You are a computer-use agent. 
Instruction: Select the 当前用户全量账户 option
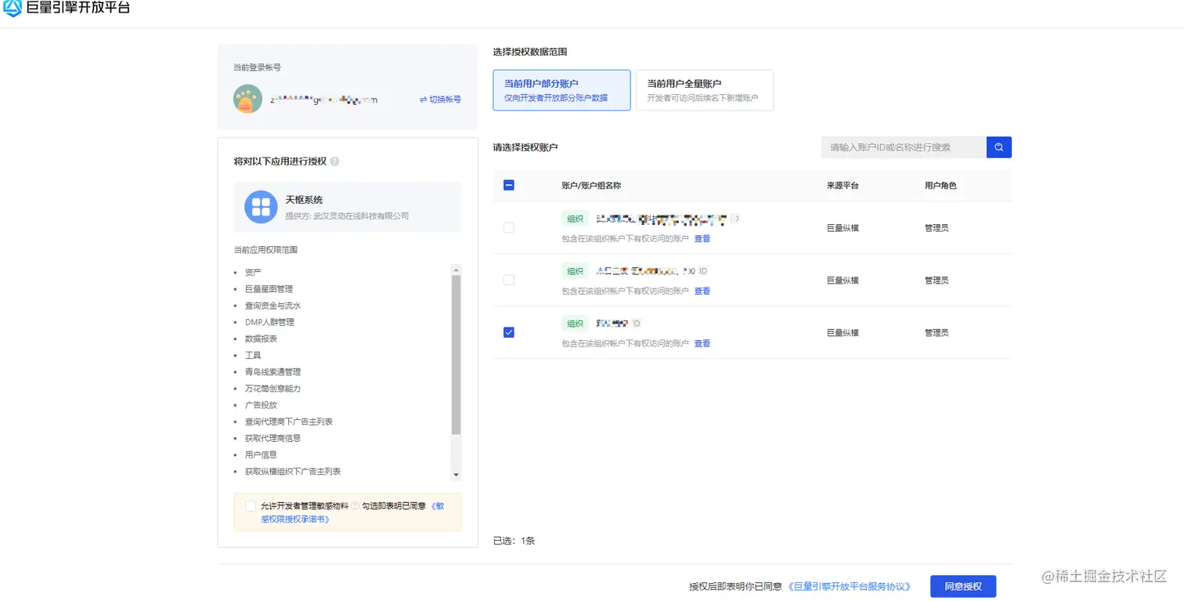(x=705, y=90)
